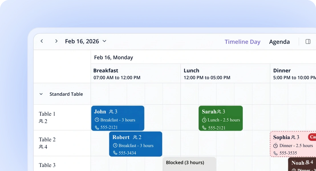The image size is (316, 171).
Task: Go to next day arrow
Action: [x=56, y=41]
